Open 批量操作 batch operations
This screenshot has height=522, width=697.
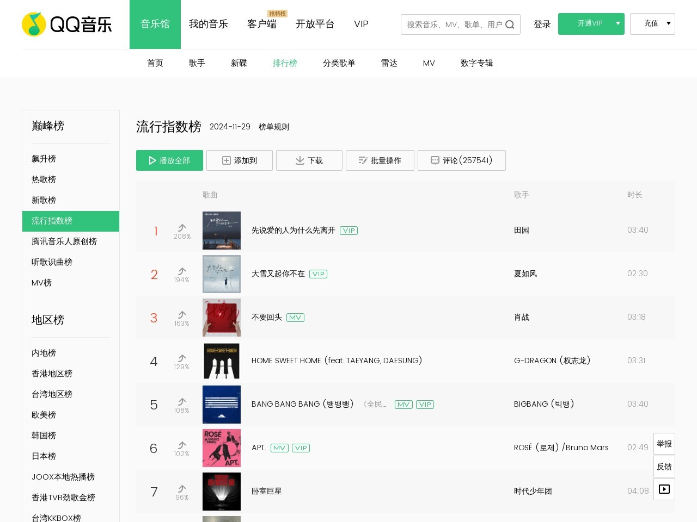380,160
